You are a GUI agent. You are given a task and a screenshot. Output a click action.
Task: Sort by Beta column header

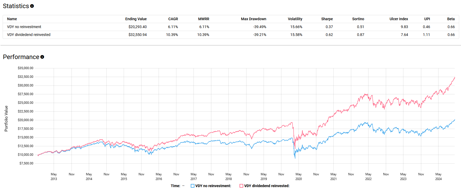pos(451,19)
